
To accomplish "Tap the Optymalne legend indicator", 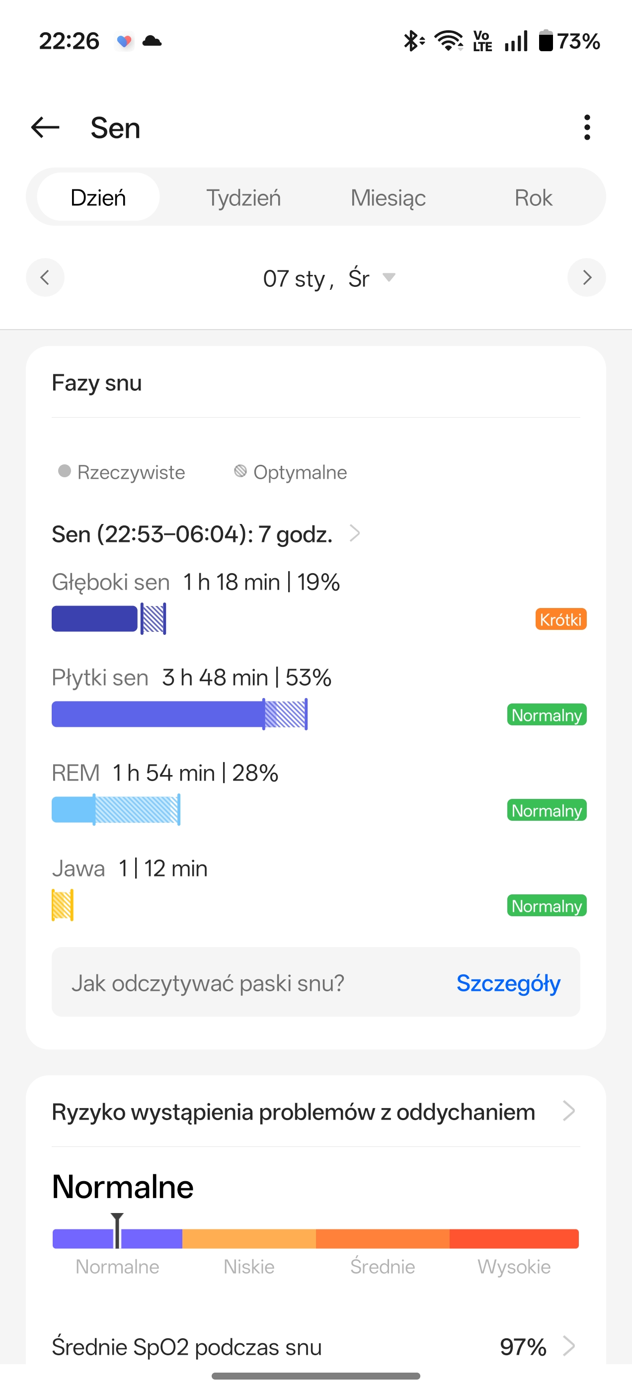I will [240, 471].
